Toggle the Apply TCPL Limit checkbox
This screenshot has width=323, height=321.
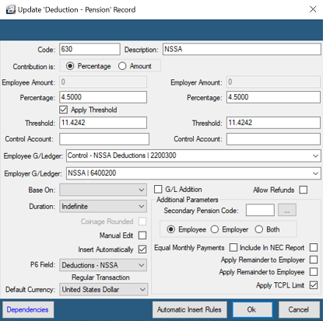314,285
